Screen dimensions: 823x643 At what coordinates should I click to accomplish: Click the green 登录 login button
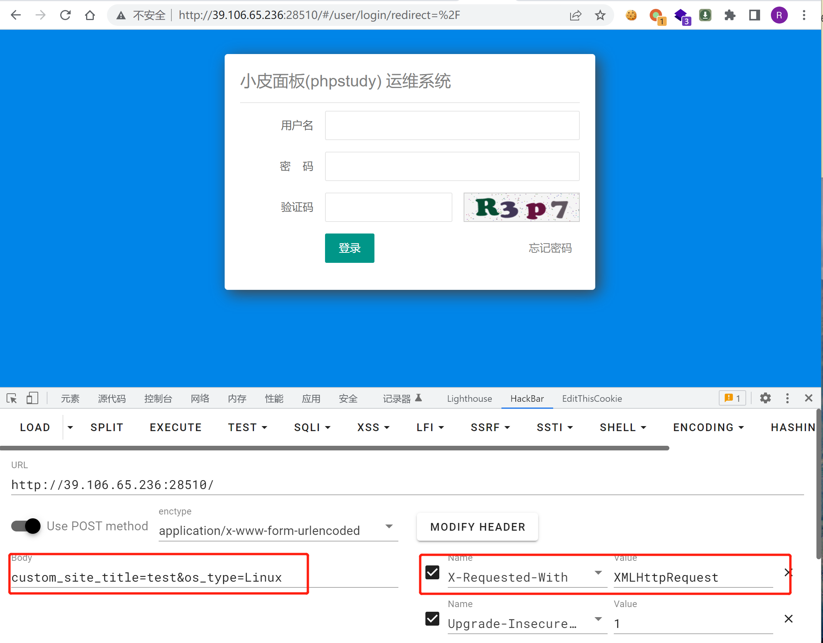[349, 248]
